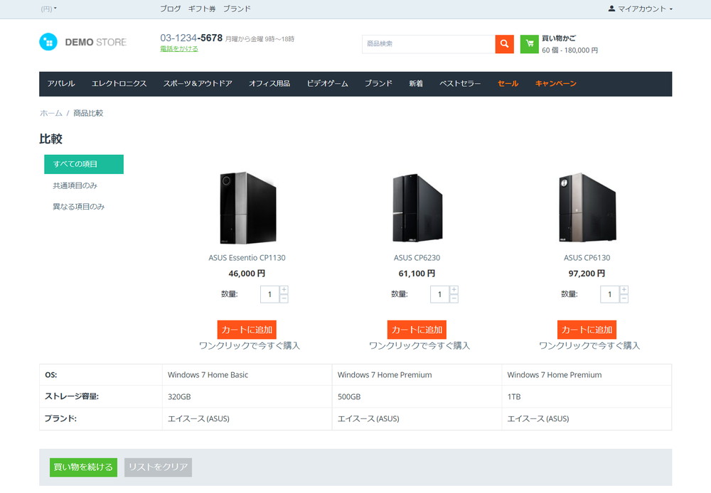Open the ASUS Essentio CP1130 title link
Image resolution: width=711 pixels, height=493 pixels.
pos(247,258)
